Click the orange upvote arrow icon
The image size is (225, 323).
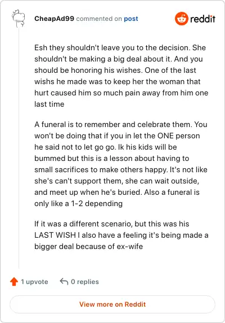(x=14, y=282)
